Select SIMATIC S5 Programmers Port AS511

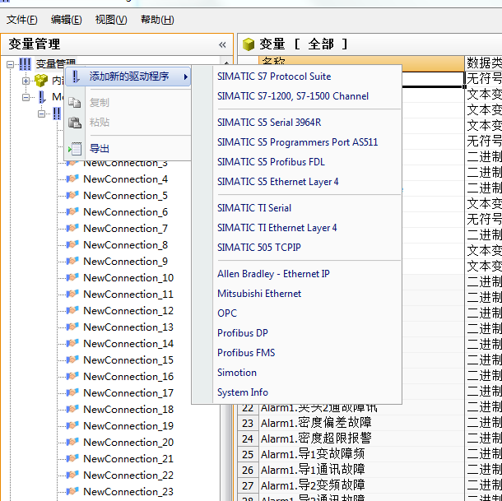[x=296, y=142]
